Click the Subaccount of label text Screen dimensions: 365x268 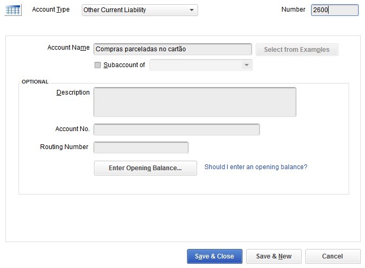pos(124,65)
